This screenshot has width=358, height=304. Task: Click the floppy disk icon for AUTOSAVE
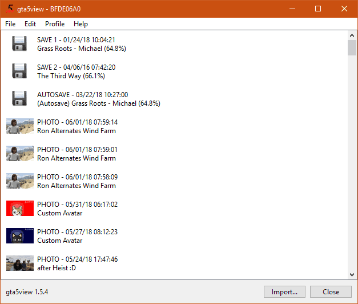19,98
